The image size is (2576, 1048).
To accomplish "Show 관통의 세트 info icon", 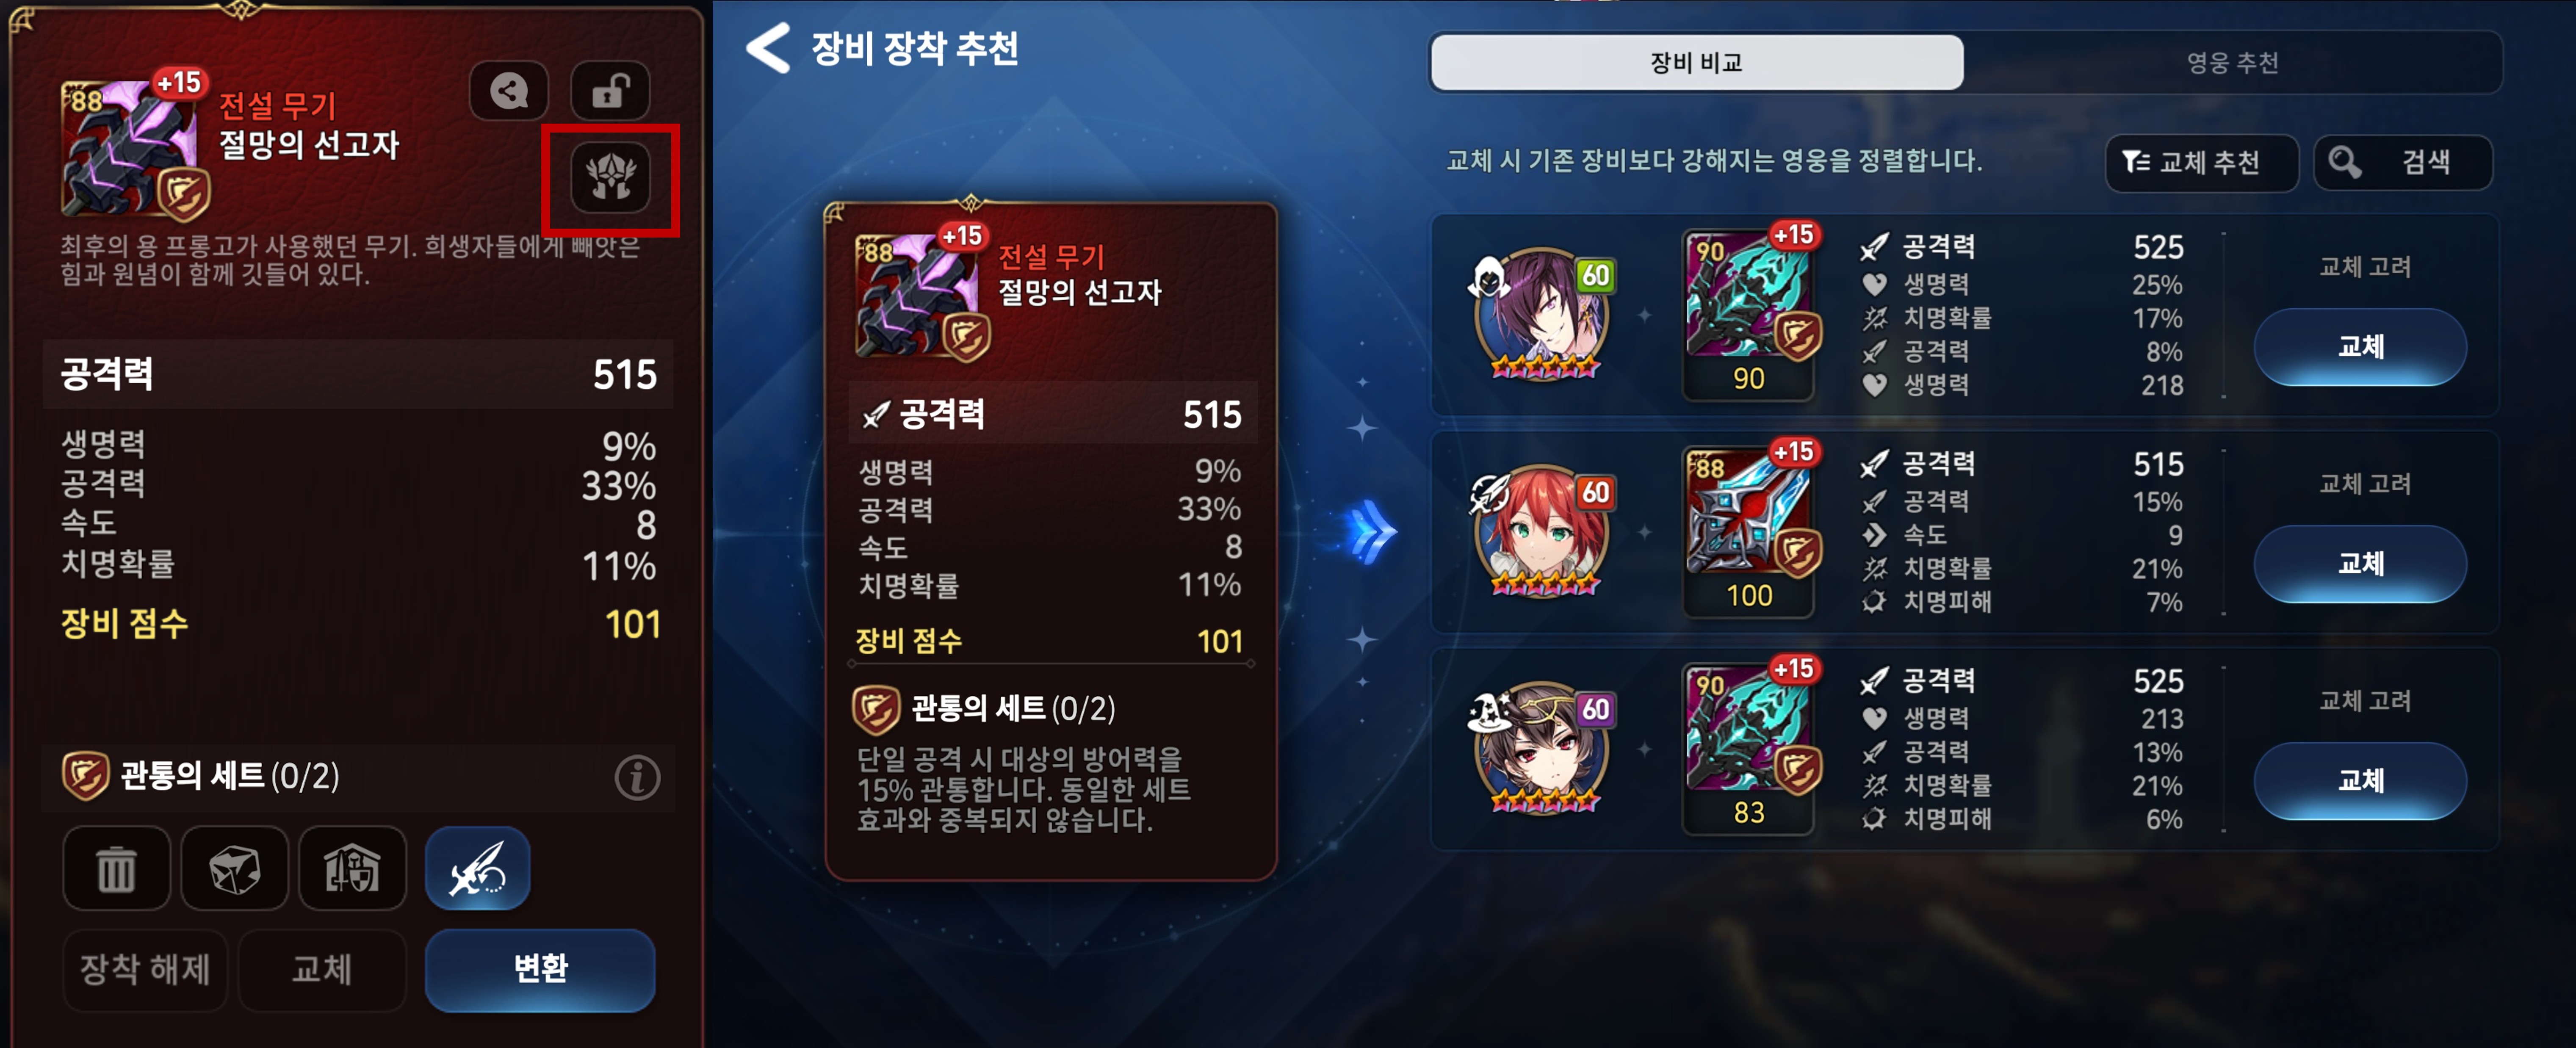I will pos(637,777).
